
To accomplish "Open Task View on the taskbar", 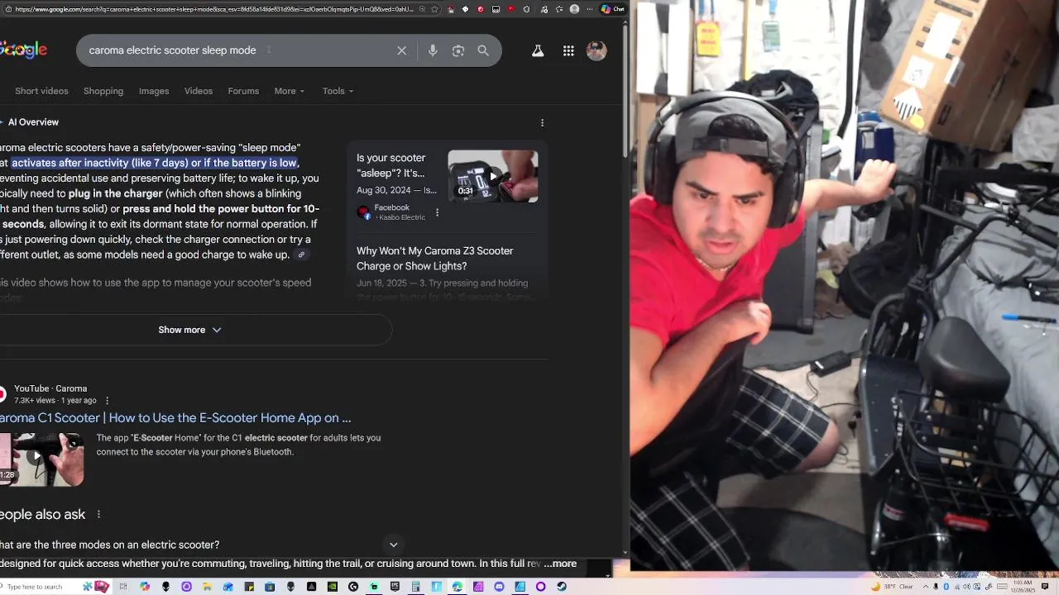I will pos(123,587).
